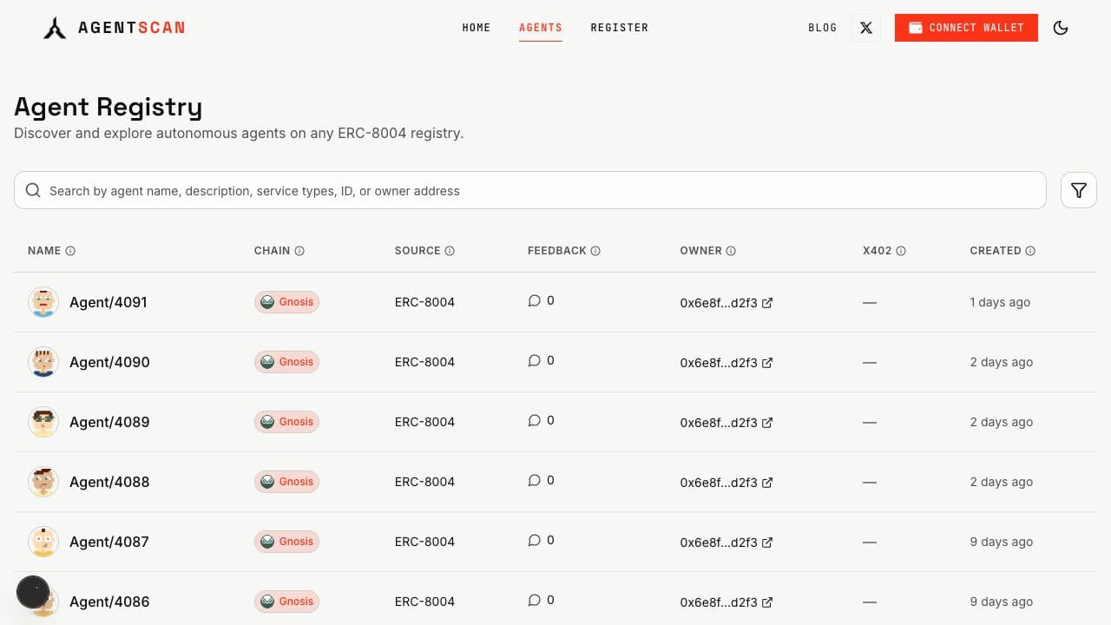This screenshot has height=625, width=1111.
Task: Click the CONNECT WALLET button
Action: click(x=966, y=28)
